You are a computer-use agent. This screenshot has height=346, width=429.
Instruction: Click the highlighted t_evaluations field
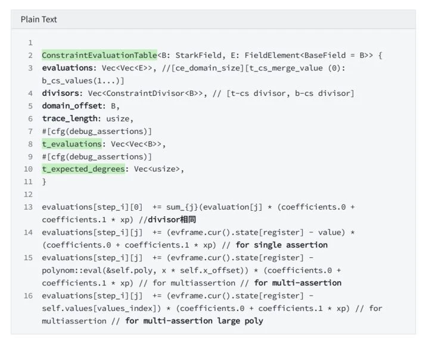point(71,144)
